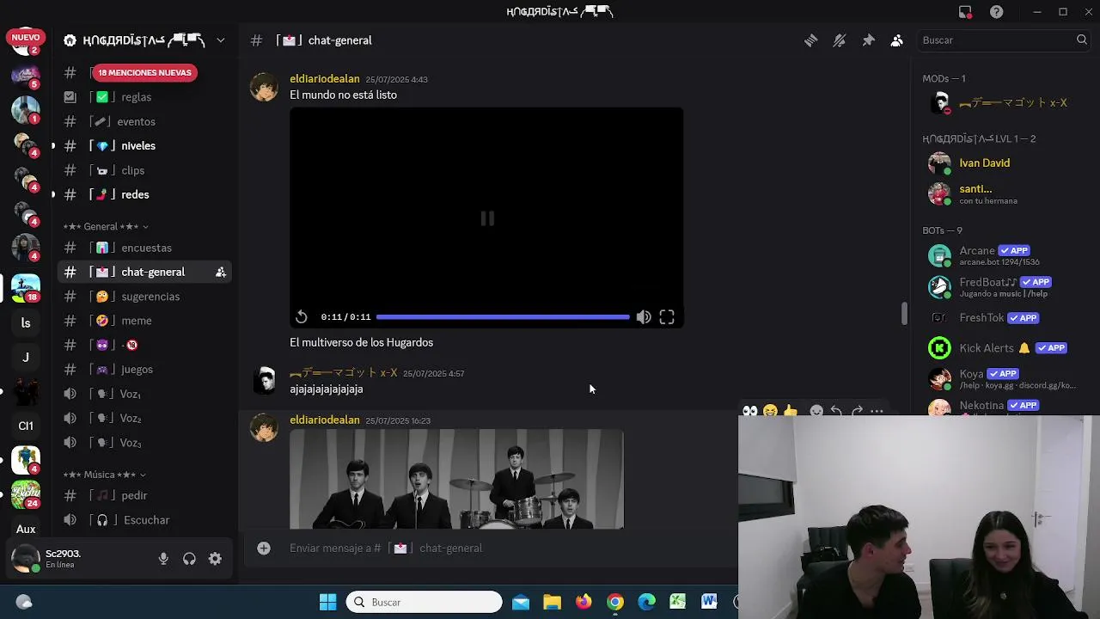Open the ls server icon
Screen dimensions: 1100x619
point(25,323)
